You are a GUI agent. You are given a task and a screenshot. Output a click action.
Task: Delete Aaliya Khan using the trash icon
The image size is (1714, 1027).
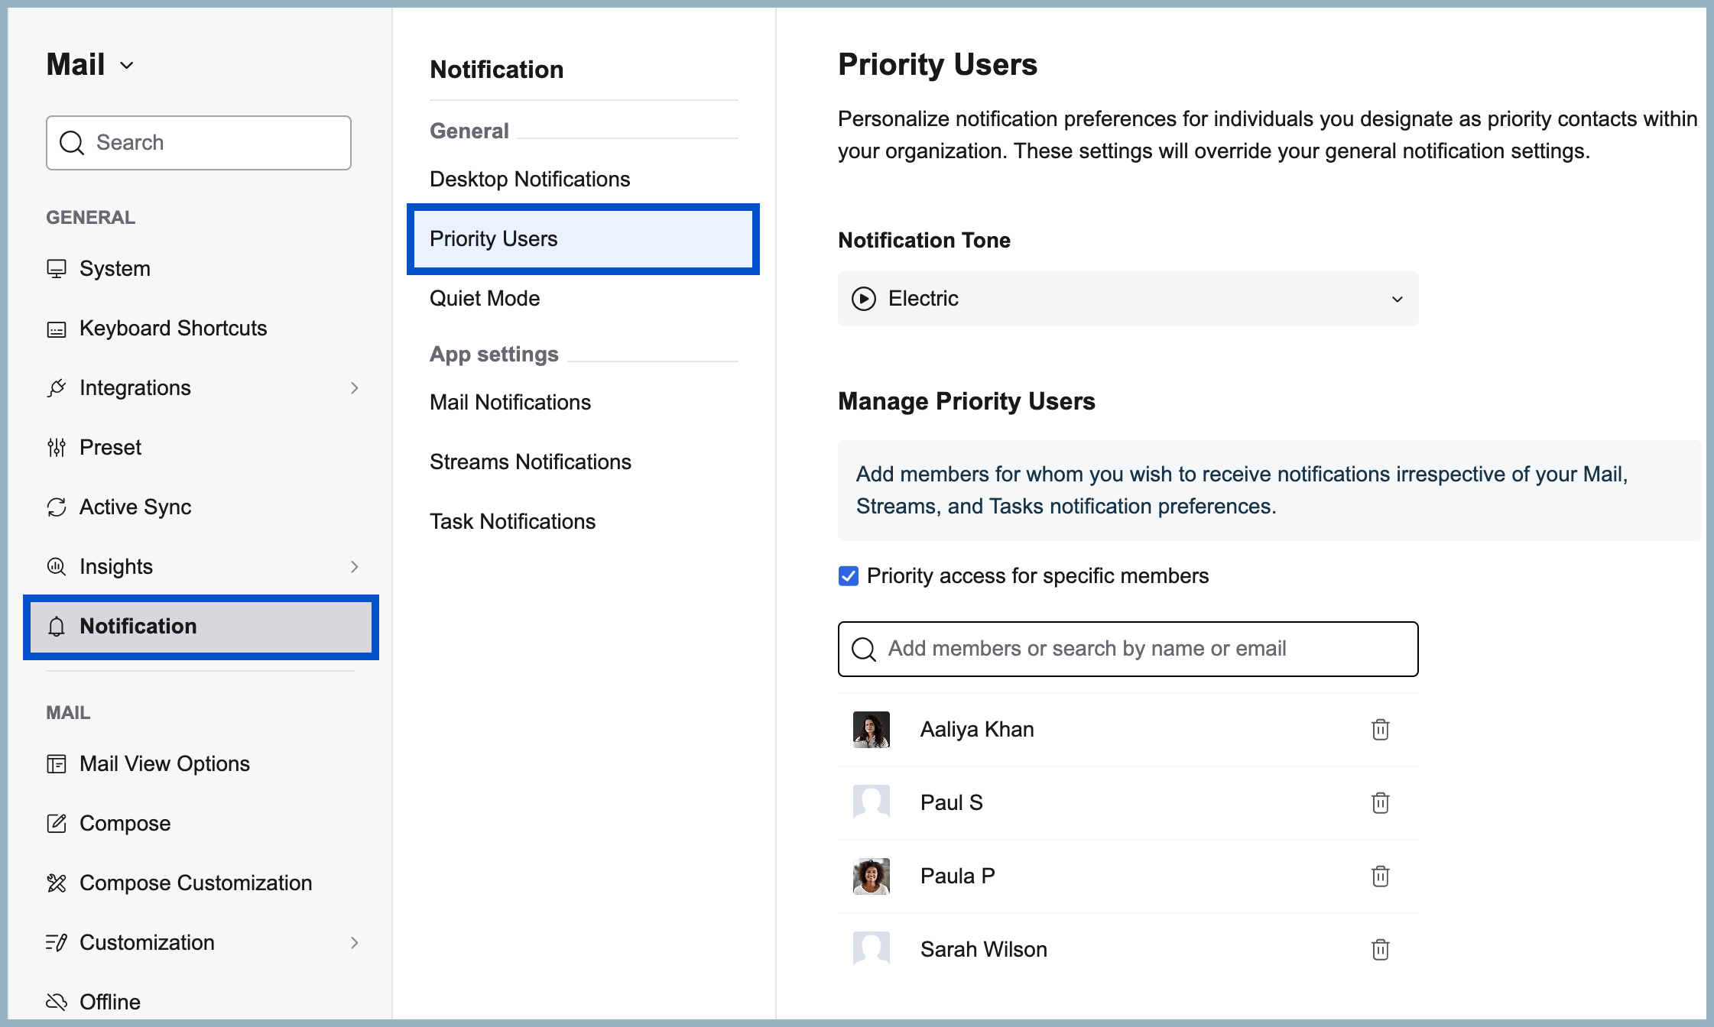1381,730
